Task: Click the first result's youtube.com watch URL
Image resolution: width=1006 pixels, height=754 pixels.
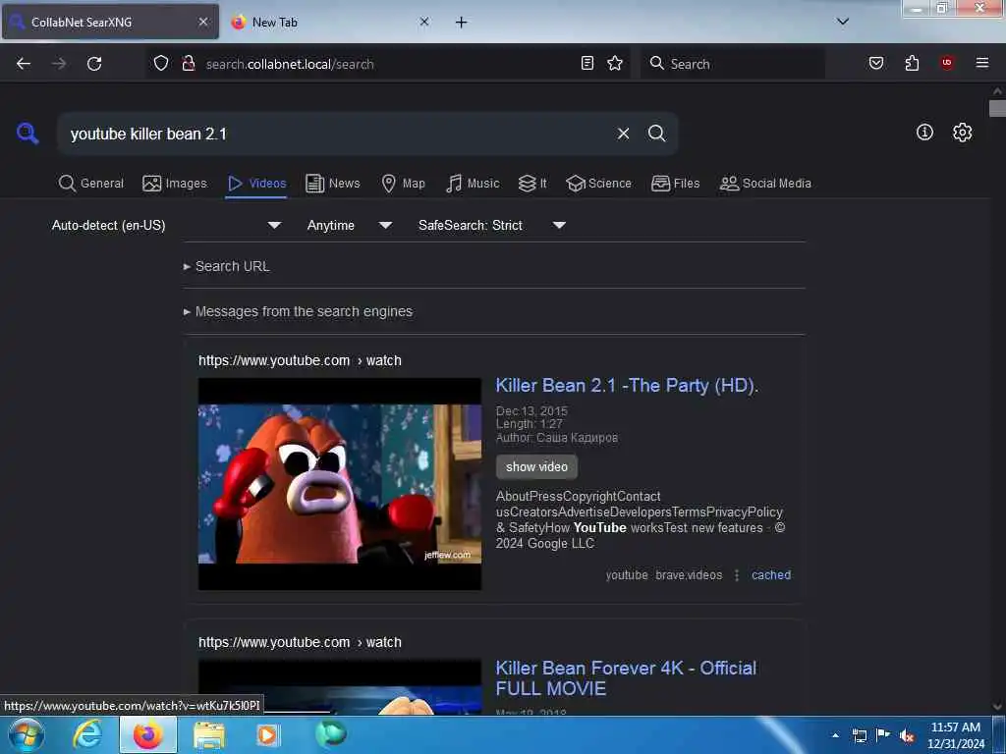Action: pos(300,360)
